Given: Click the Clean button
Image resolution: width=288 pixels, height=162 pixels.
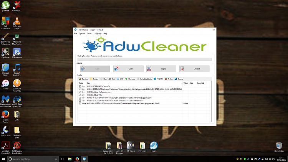Looking at the screenshot, I should [128, 69].
